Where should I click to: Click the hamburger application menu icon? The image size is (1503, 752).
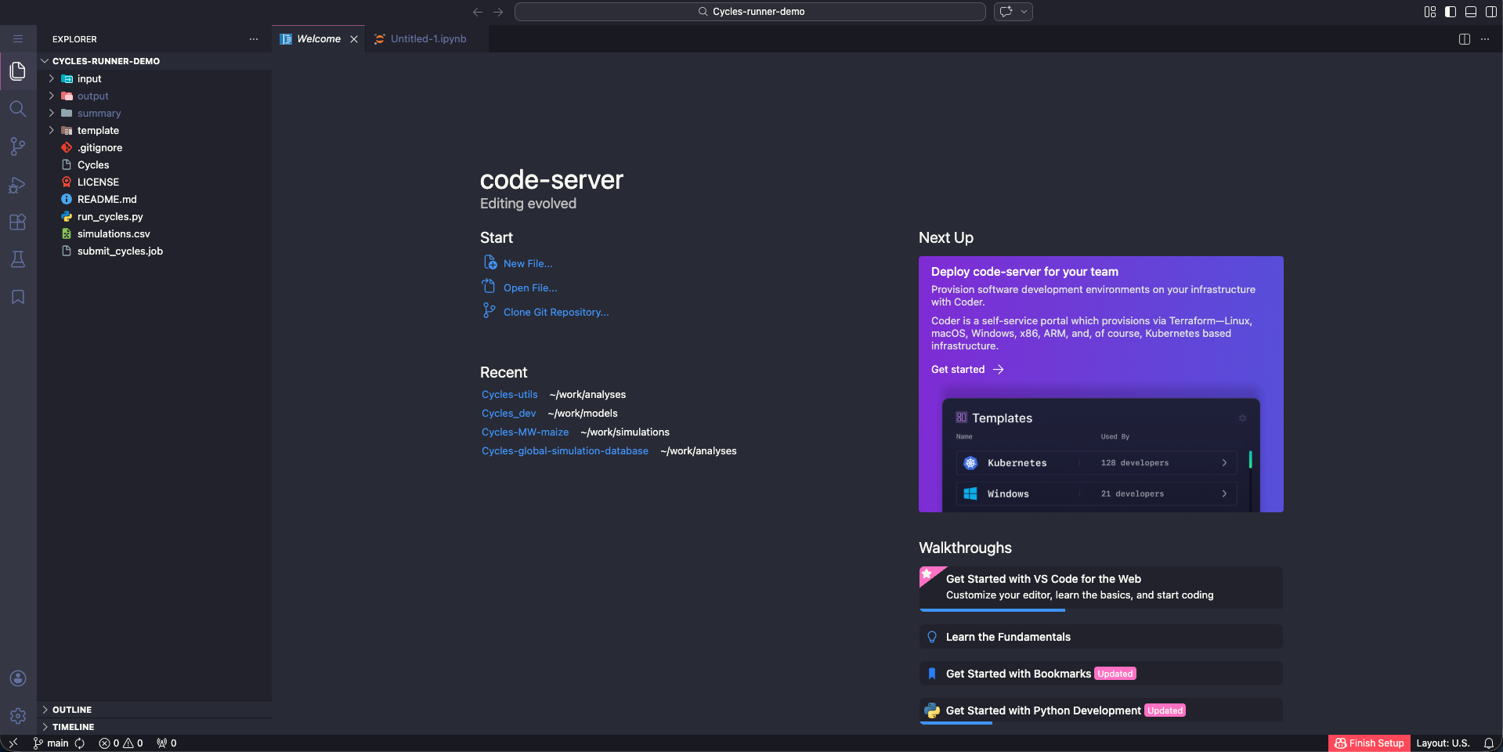point(18,38)
